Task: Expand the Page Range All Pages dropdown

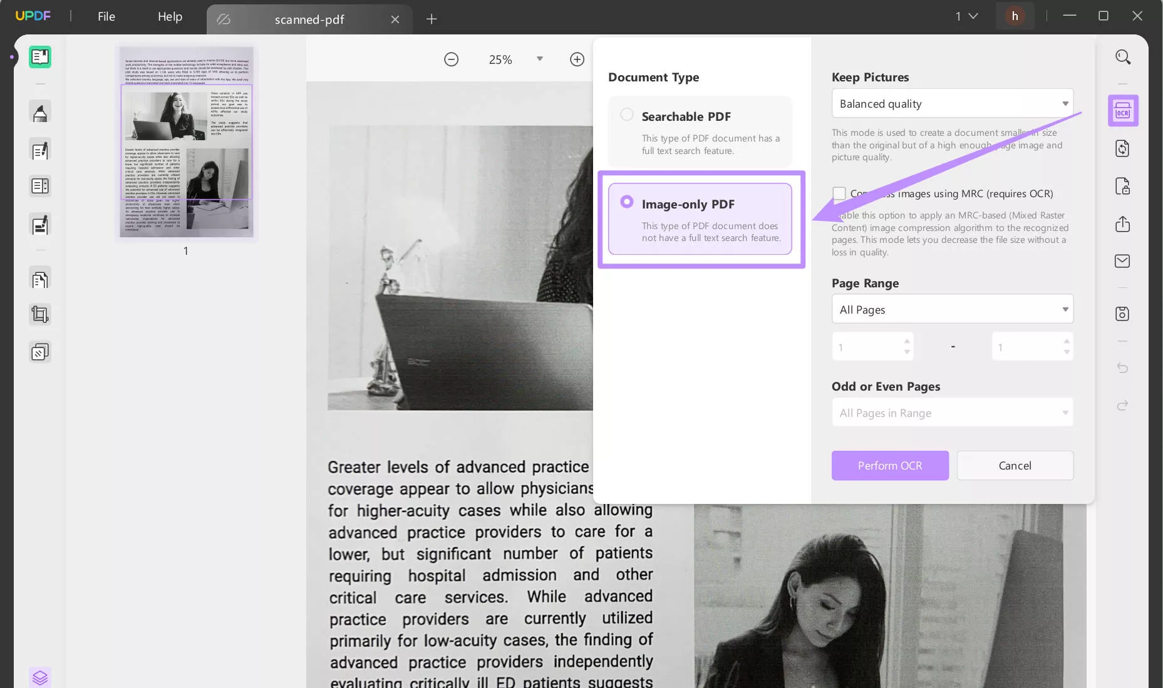Action: pos(952,309)
